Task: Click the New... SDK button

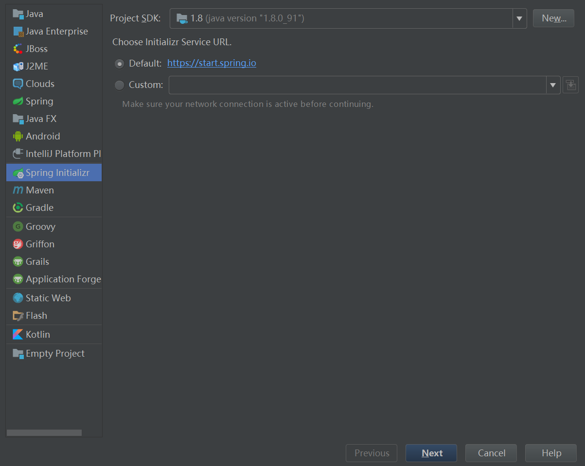Action: point(554,18)
